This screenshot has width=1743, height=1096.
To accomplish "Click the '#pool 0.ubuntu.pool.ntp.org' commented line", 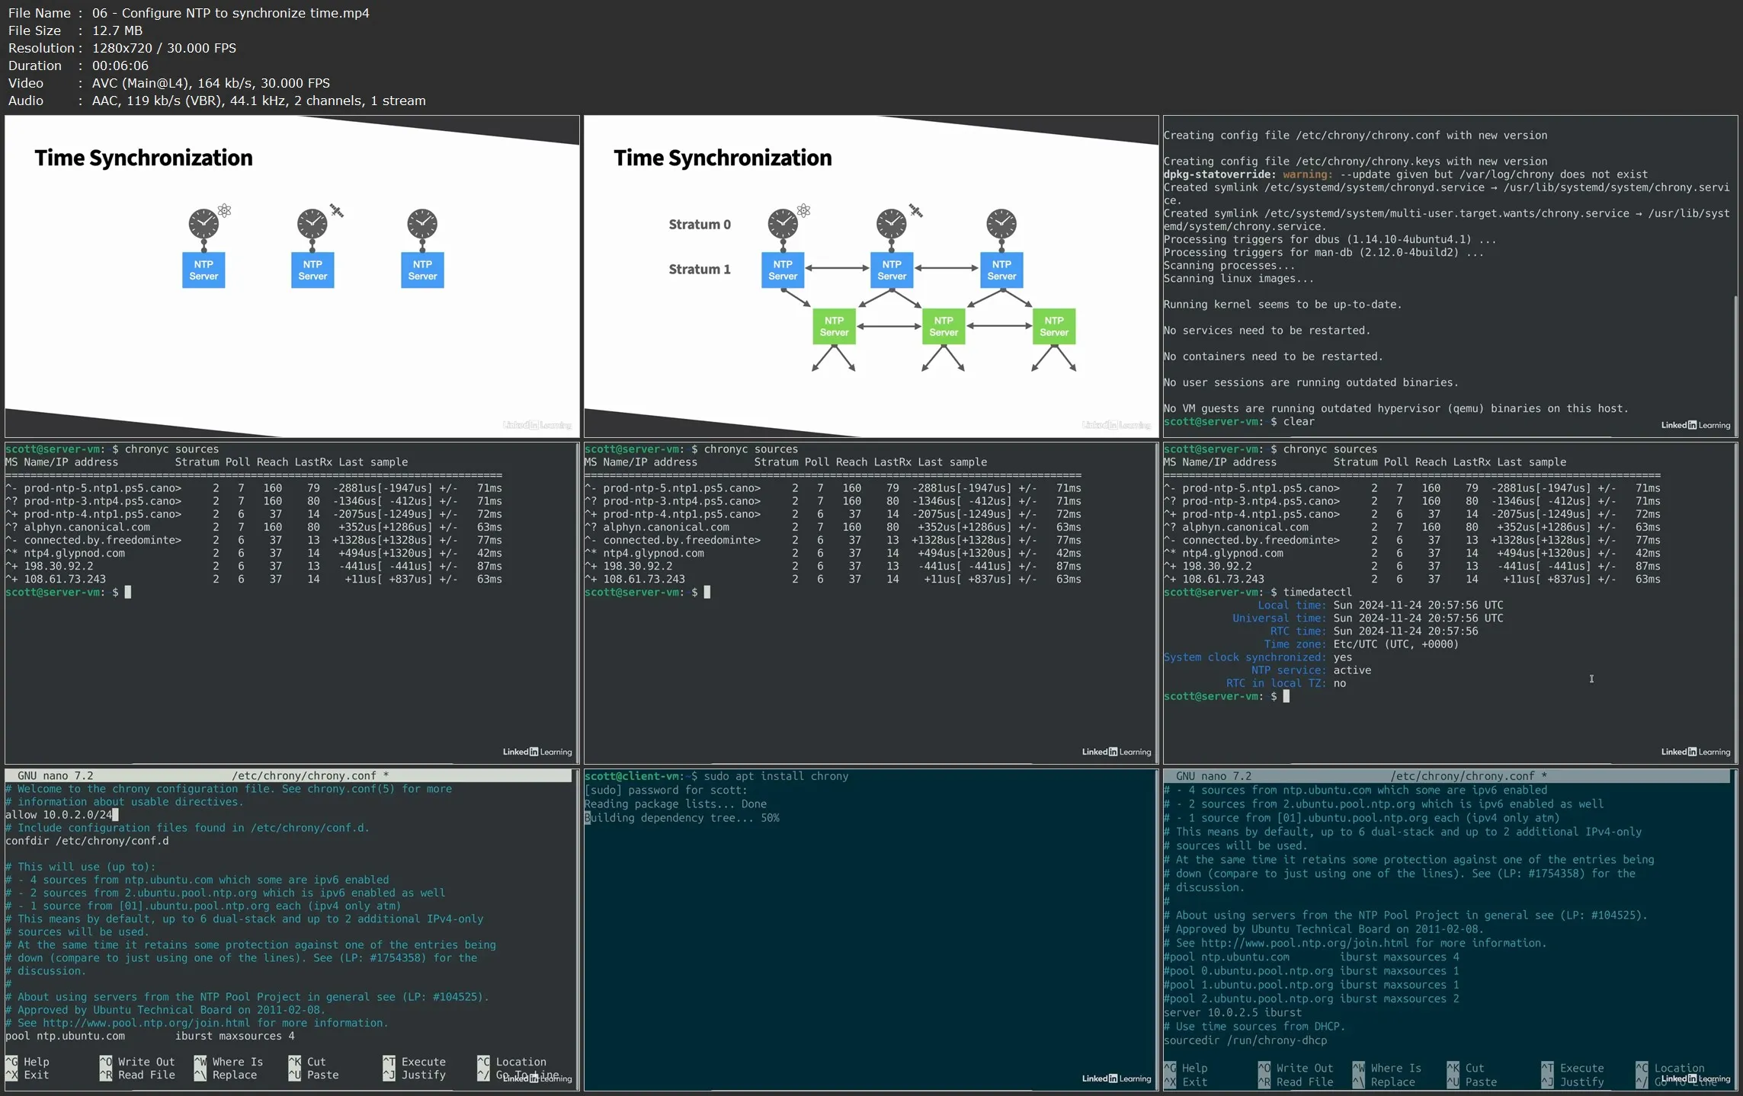I will coord(1311,971).
